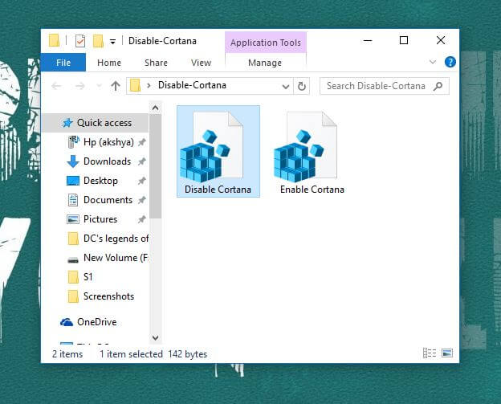The height and width of the screenshot is (404, 501).
Task: Click the Disable-Cortana address bar path
Action: 193,85
